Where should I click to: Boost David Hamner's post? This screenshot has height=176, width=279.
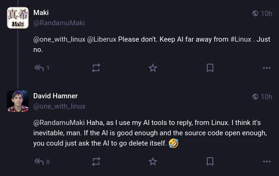tap(96, 161)
